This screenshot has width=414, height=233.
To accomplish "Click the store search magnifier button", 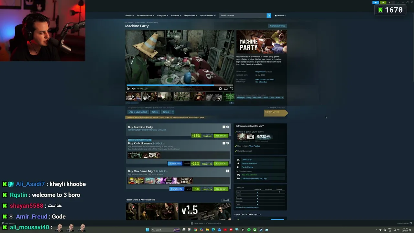I will 269,16.
